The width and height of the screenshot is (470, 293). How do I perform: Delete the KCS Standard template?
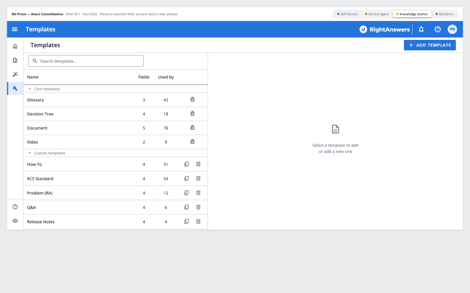198,179
